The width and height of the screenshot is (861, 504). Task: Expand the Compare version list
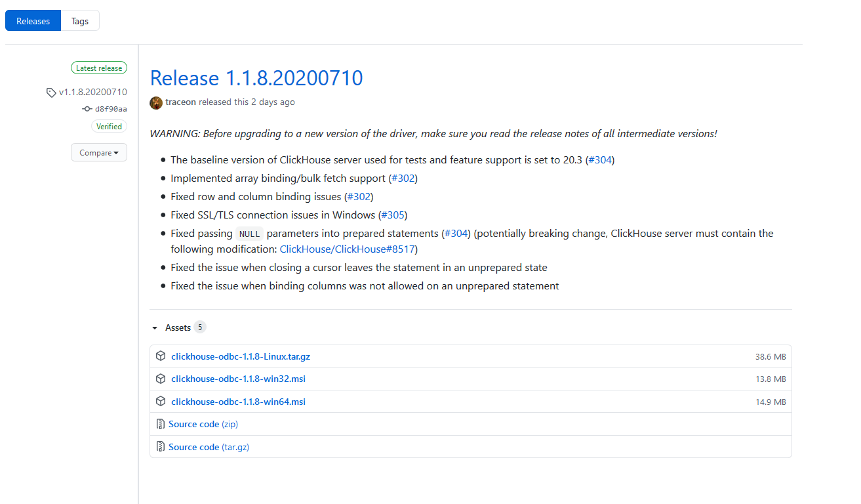[98, 152]
